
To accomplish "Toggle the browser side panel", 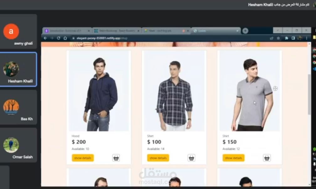I will click(x=293, y=38).
